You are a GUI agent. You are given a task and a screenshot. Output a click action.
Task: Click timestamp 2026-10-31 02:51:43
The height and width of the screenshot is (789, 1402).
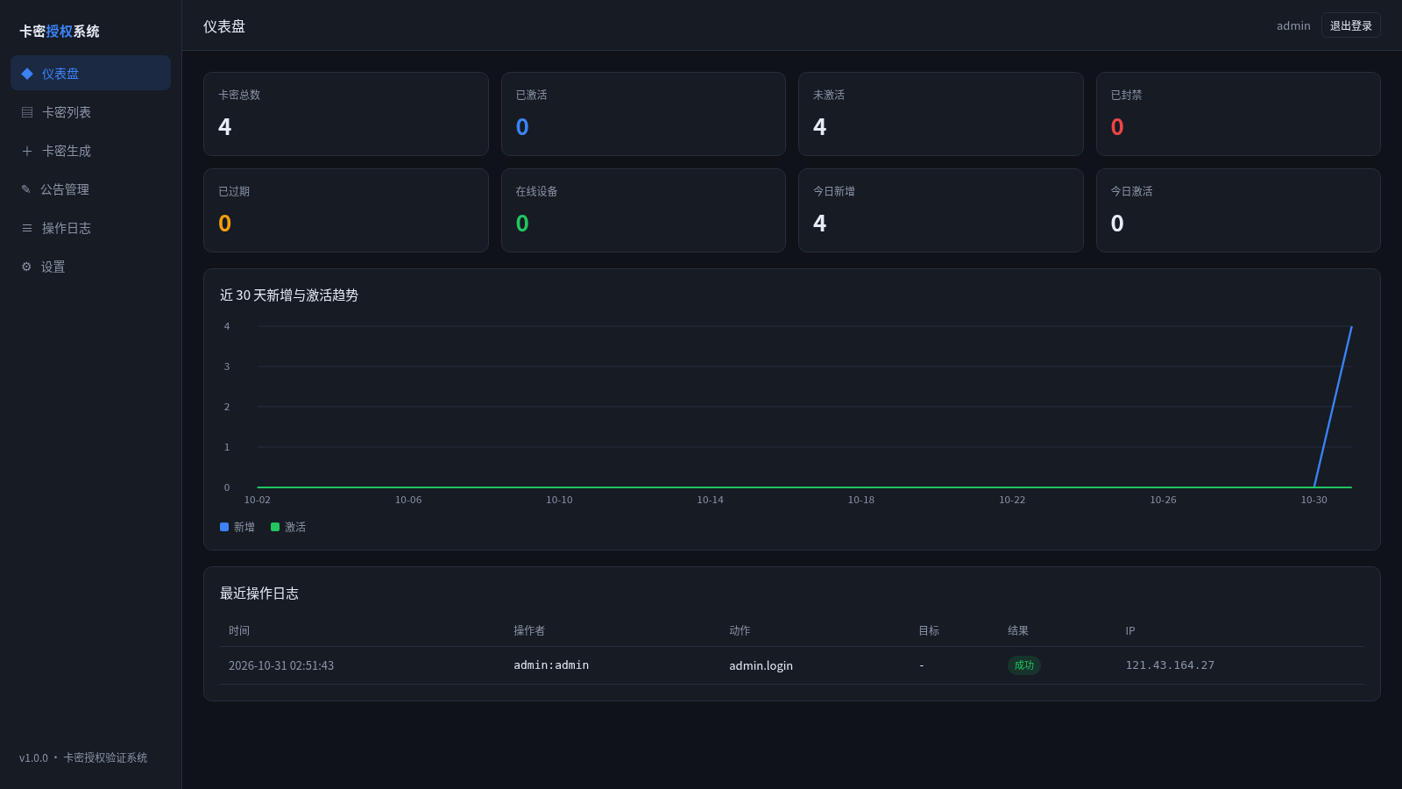[281, 665]
